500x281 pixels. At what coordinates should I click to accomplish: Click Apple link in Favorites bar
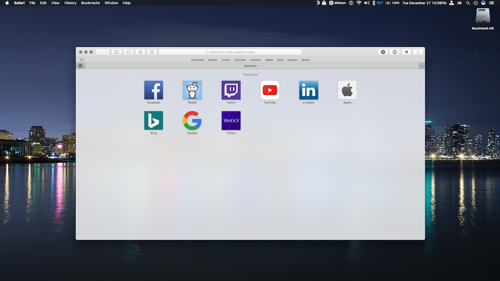(x=269, y=60)
